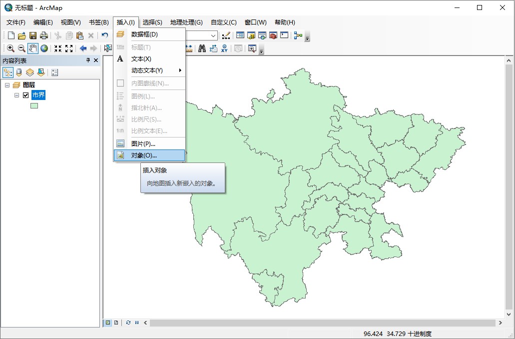Select List By Source in contents panel
This screenshot has height=339, width=515.
[x=19, y=72]
